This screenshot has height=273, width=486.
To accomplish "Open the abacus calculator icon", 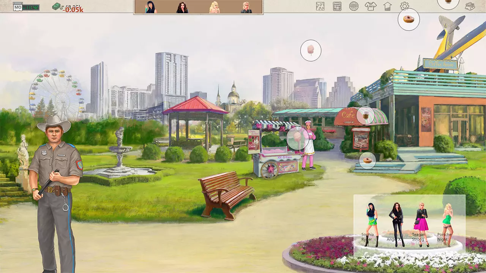I will tap(337, 6).
